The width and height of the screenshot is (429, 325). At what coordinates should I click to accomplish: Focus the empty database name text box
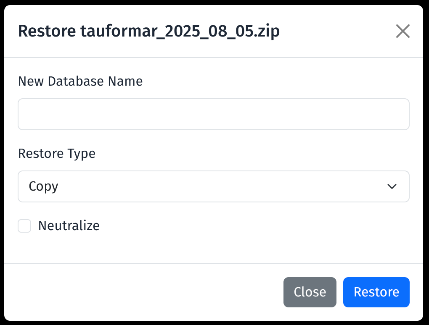(213, 114)
